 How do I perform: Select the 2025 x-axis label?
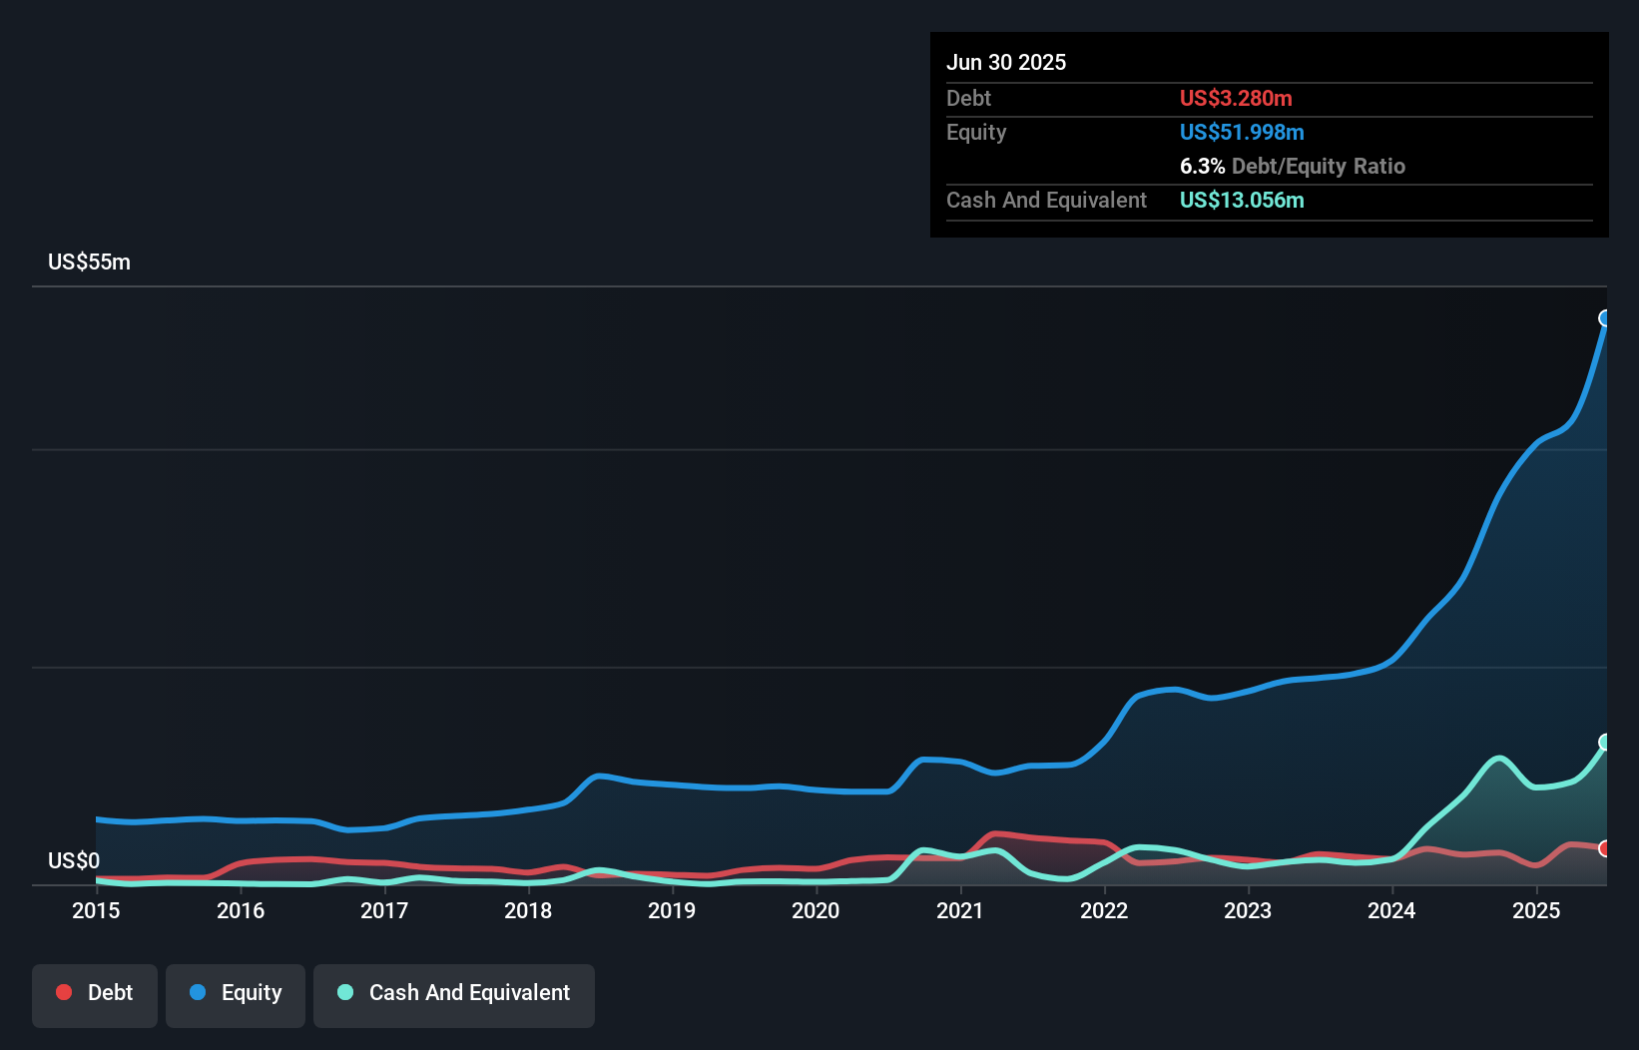(x=1536, y=910)
